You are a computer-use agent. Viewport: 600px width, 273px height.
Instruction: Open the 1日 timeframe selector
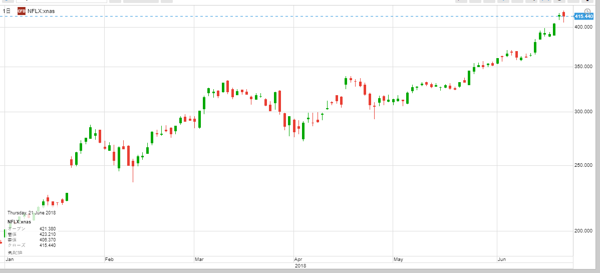point(7,11)
